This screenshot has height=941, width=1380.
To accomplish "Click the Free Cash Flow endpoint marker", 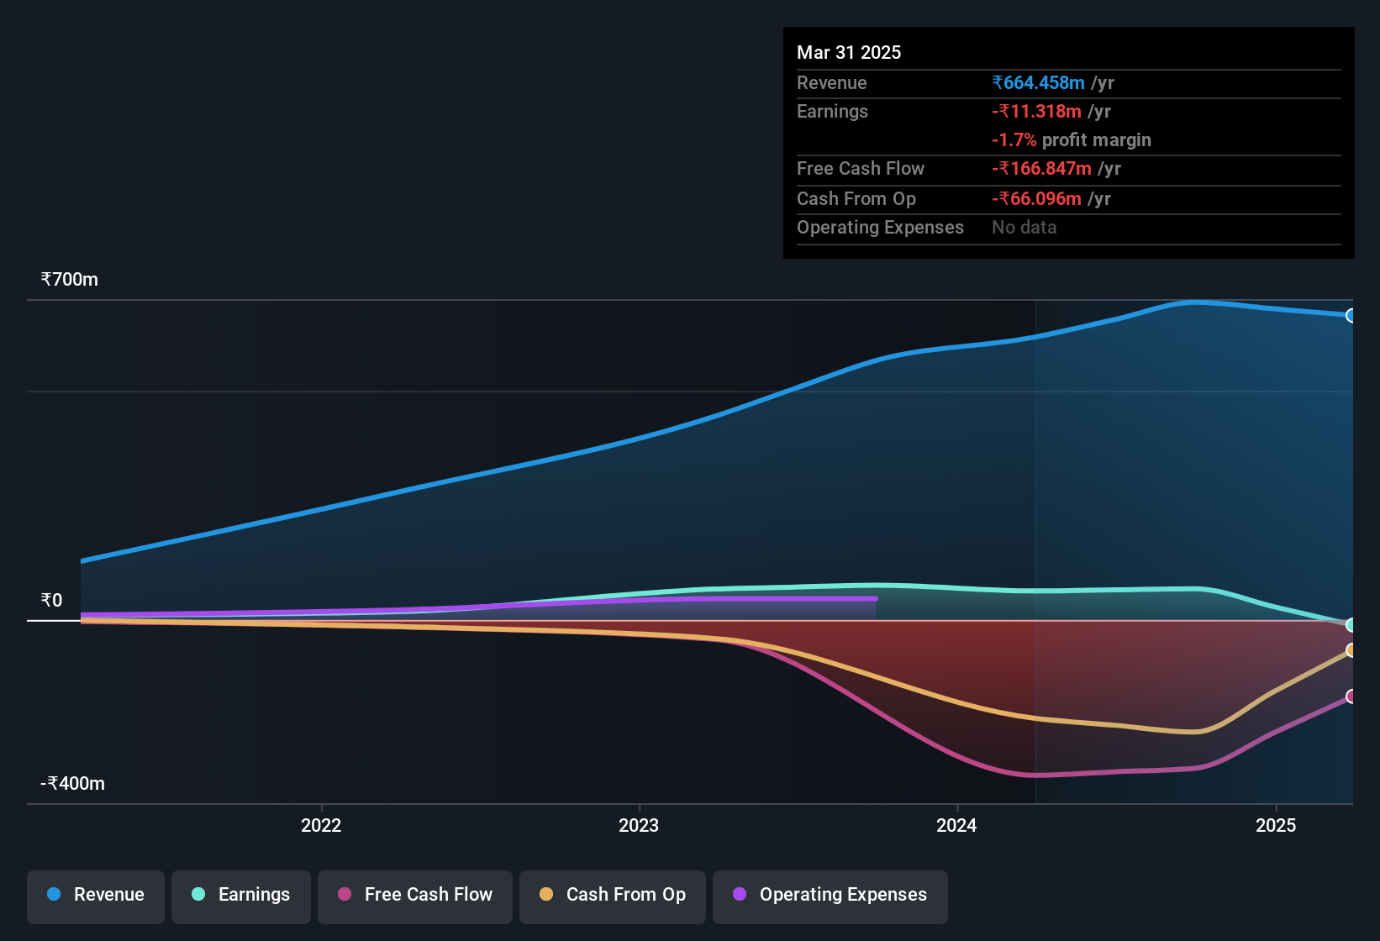I will click(1351, 697).
